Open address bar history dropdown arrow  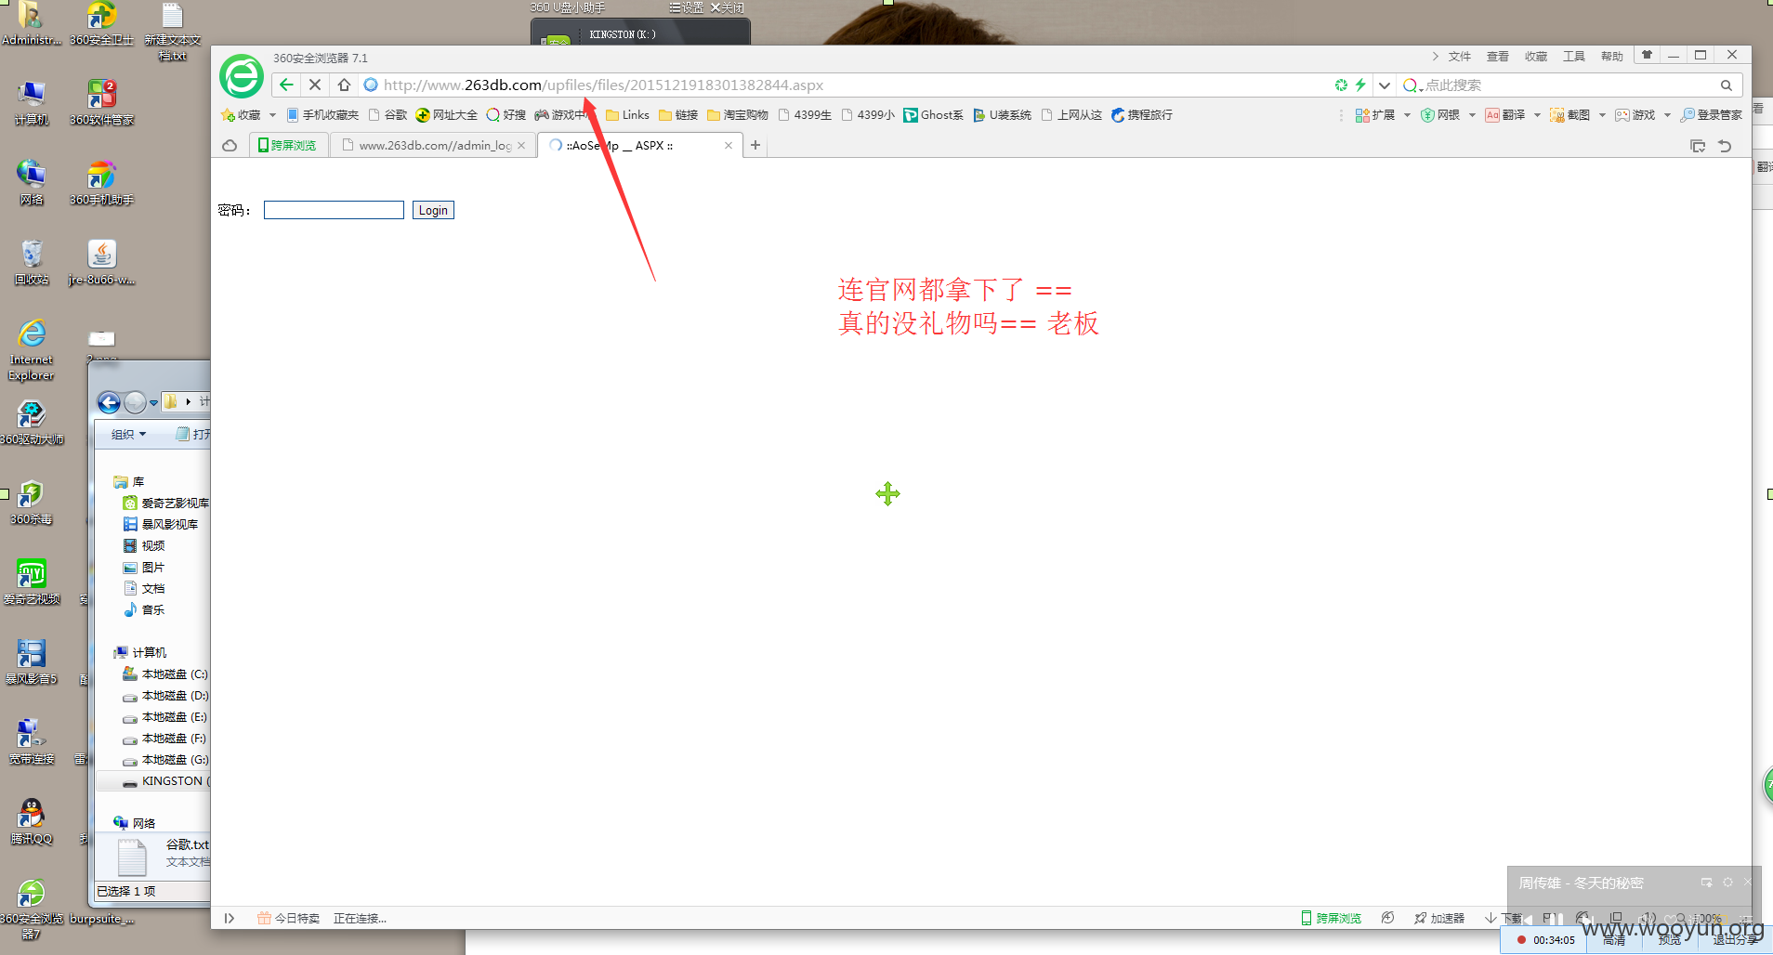(1385, 85)
